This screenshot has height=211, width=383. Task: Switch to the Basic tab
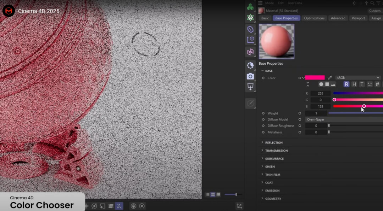265,18
